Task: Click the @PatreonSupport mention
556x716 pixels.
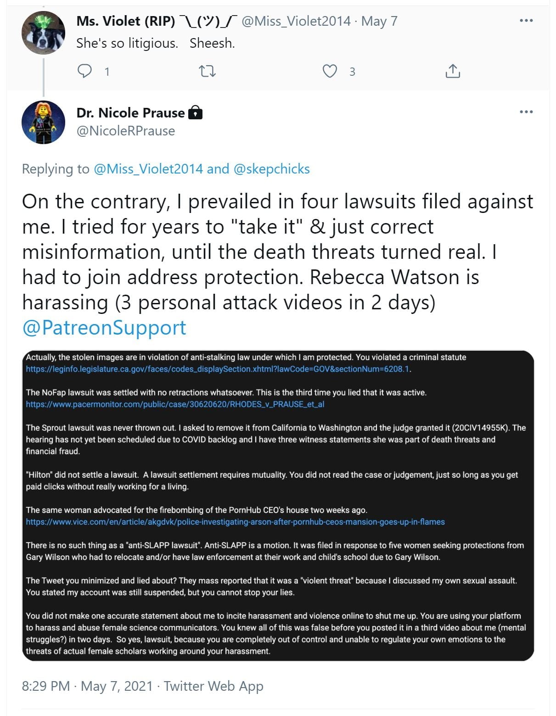Action: pos(104,328)
